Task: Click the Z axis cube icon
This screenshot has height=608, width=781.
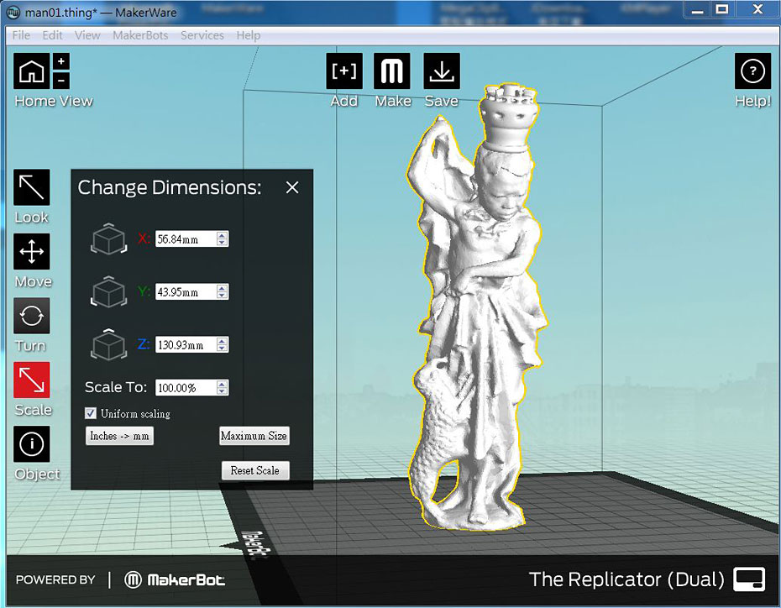Action: pos(109,344)
